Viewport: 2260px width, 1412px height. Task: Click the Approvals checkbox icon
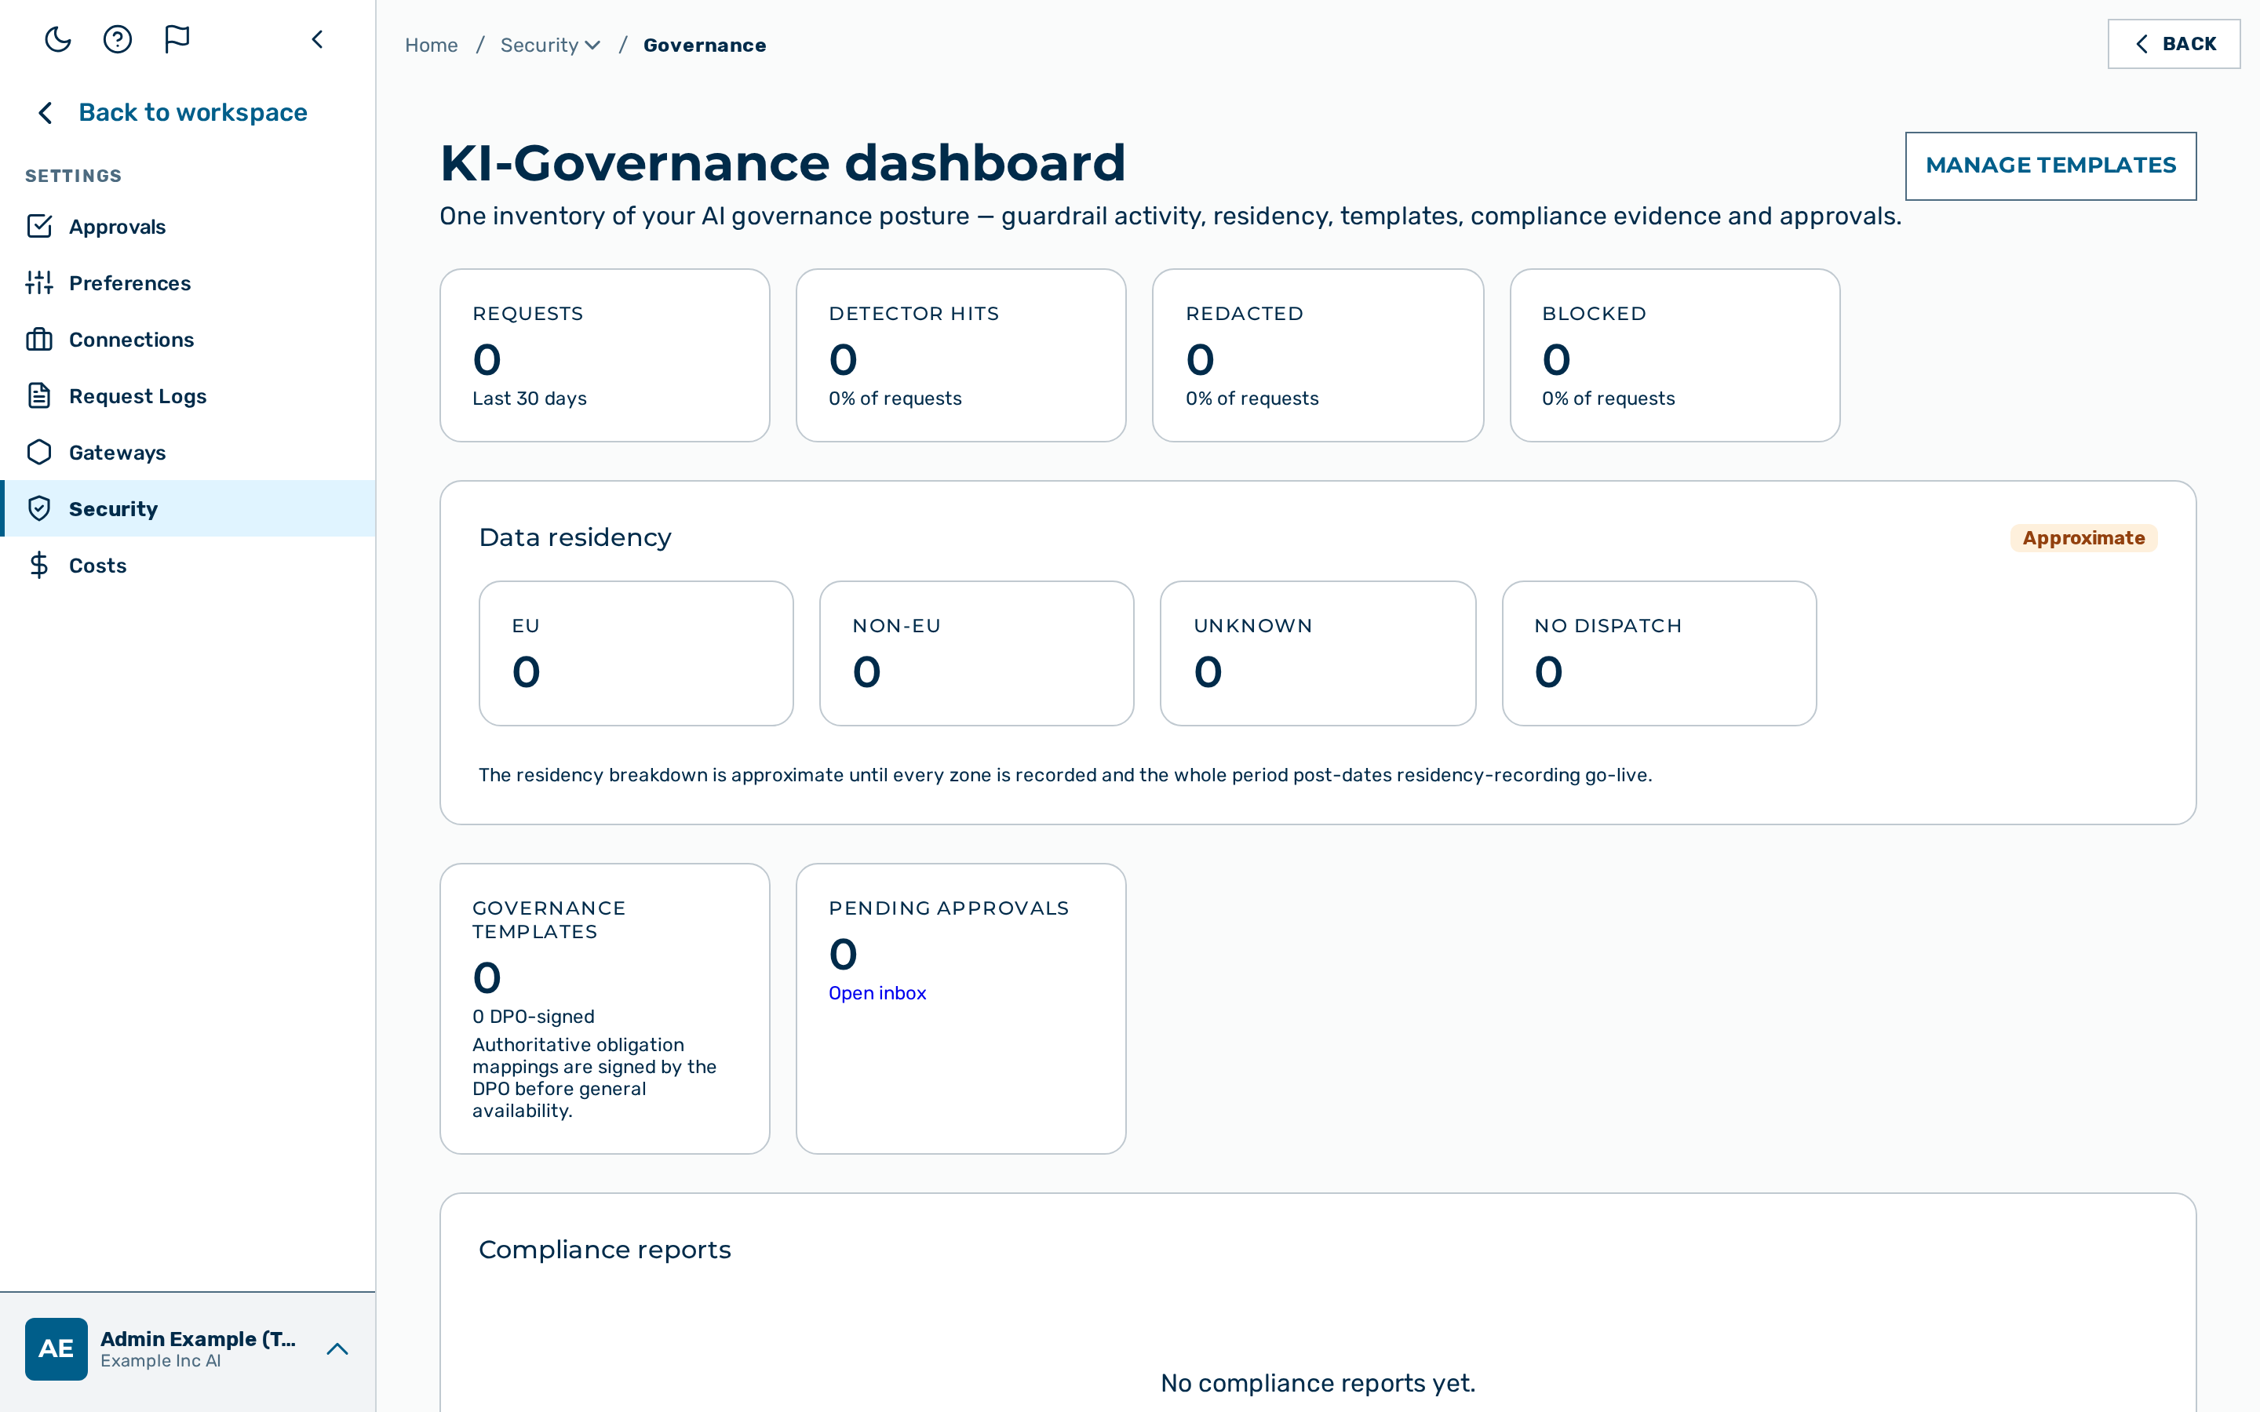coord(39,226)
